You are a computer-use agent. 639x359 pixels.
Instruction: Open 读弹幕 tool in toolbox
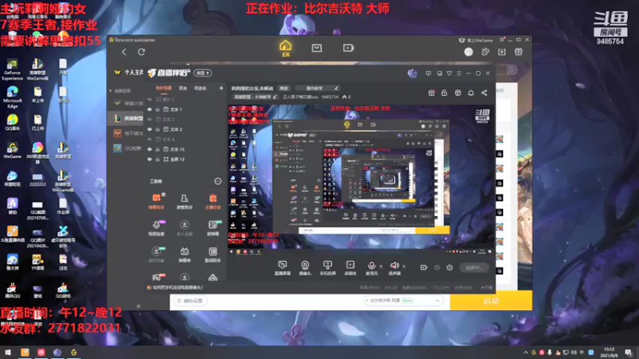212,228
